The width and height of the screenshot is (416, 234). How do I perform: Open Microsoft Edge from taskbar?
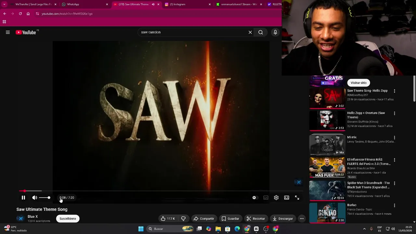[x=237, y=229]
